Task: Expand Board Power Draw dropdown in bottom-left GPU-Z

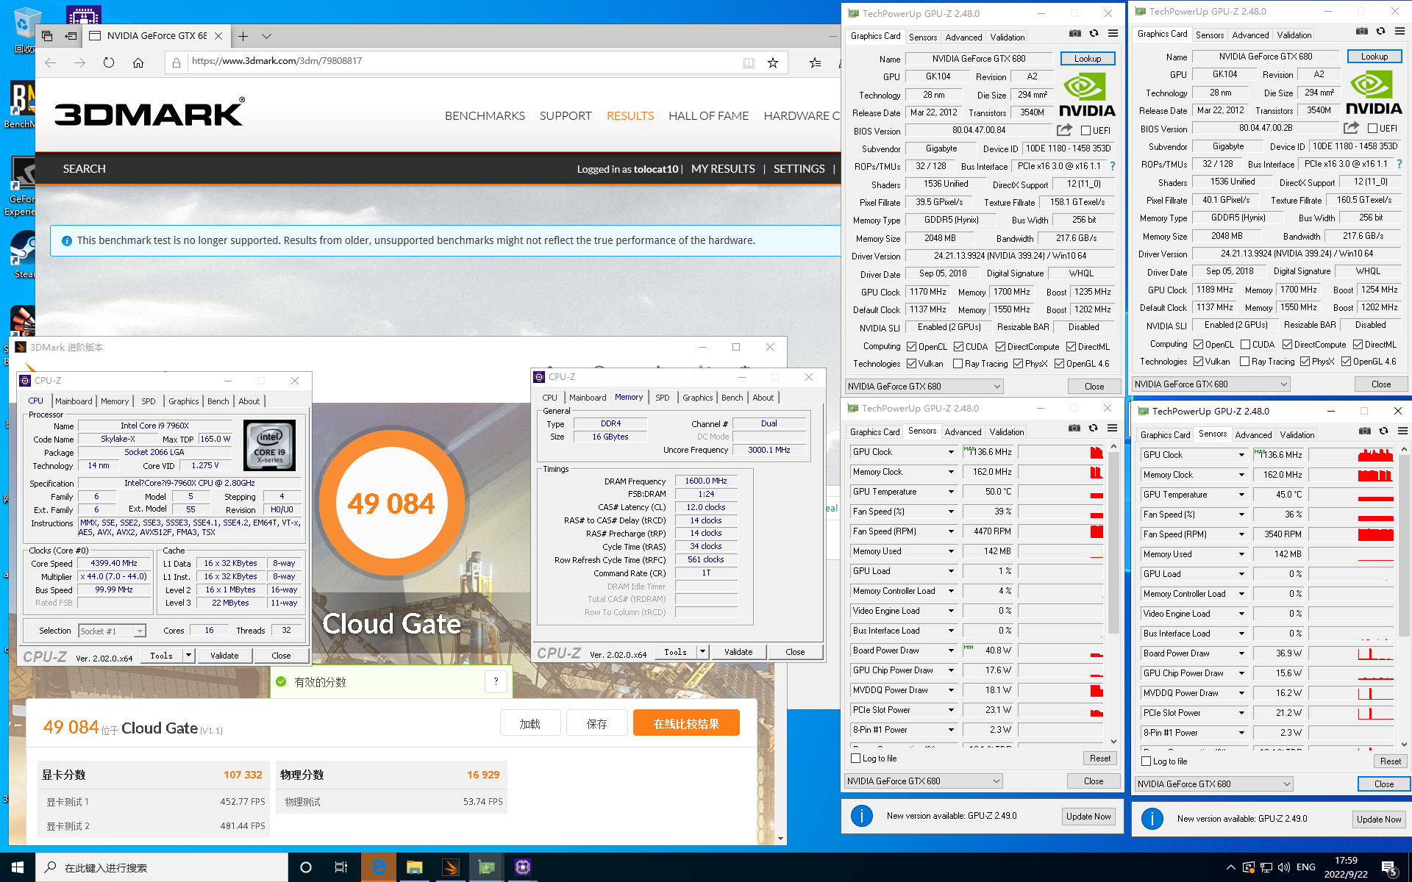Action: [x=951, y=650]
